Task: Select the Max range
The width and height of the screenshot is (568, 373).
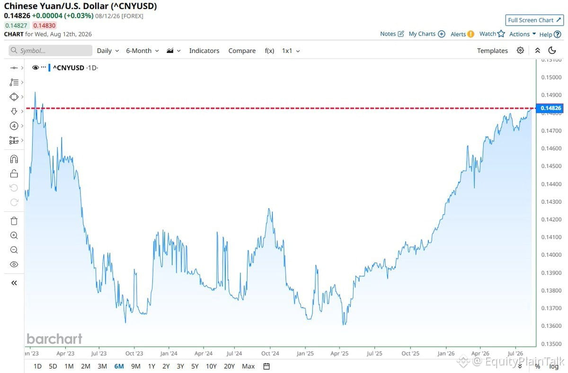Action: [x=248, y=366]
